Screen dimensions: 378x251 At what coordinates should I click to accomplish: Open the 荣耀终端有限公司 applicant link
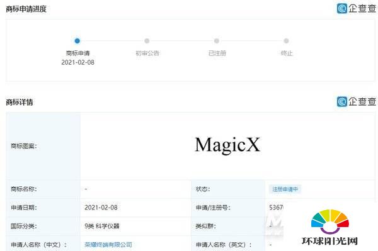click(x=108, y=245)
